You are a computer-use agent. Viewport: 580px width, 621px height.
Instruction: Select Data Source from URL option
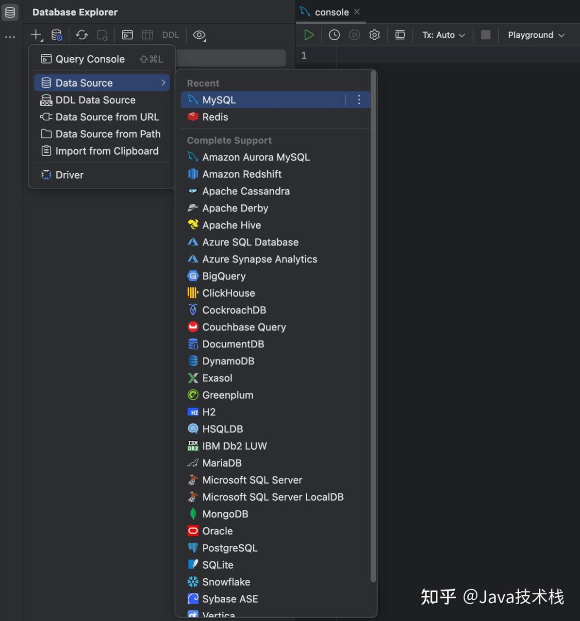pos(107,117)
